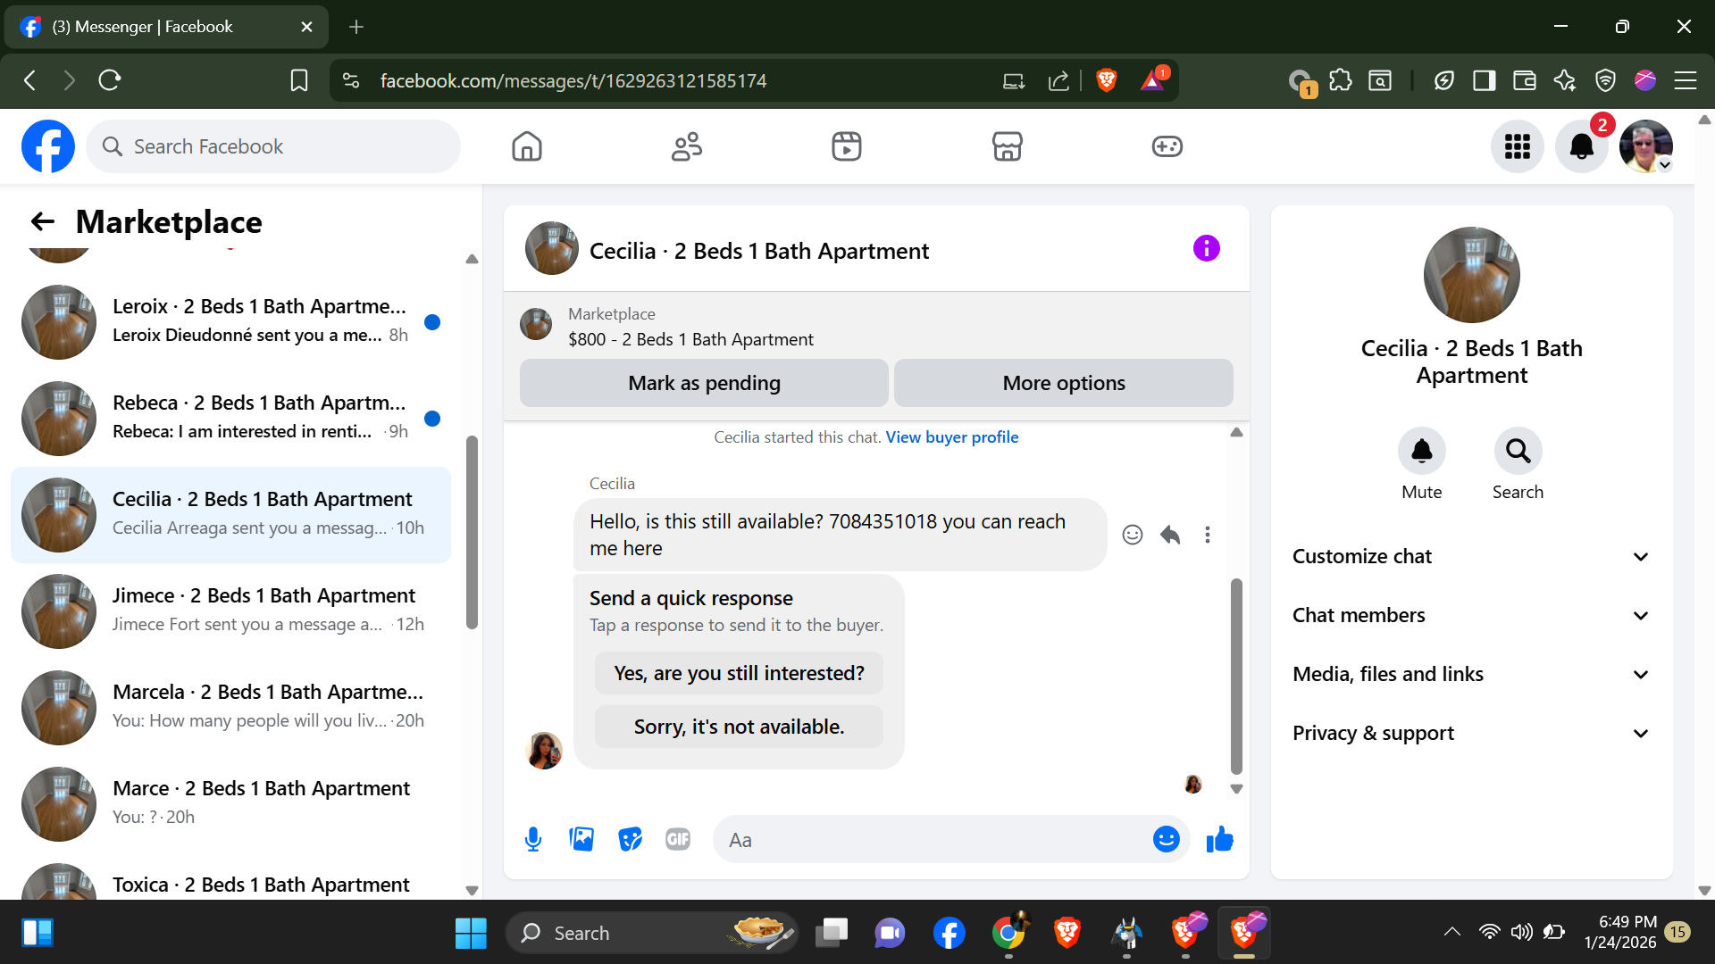This screenshot has height=964, width=1715.
Task: Reply to Cecilia's message using arrow icon
Action: coord(1170,535)
